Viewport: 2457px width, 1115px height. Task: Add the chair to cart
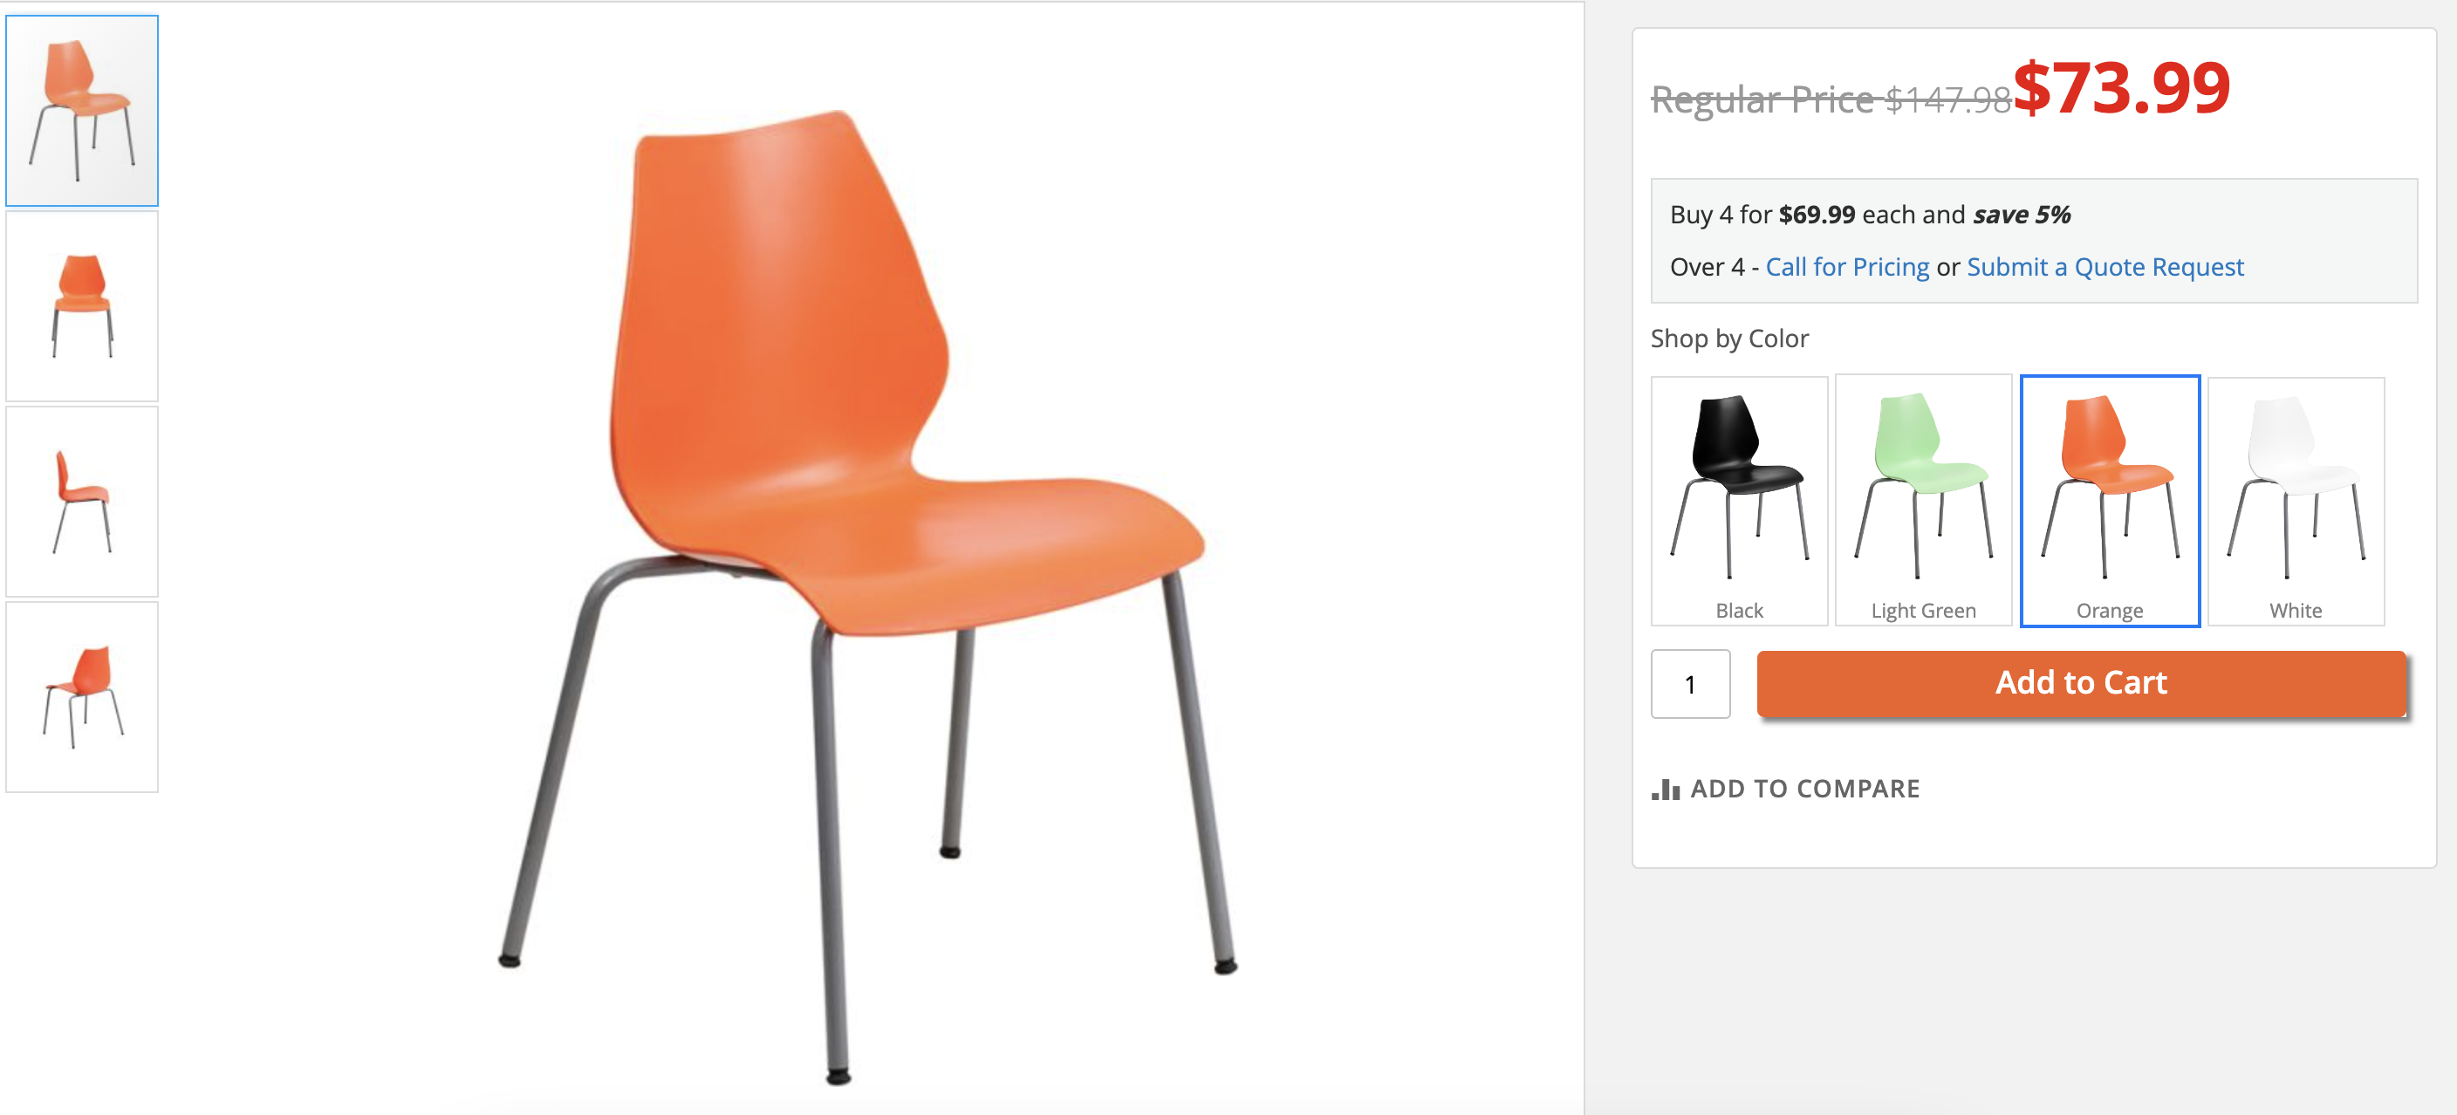tap(2081, 683)
